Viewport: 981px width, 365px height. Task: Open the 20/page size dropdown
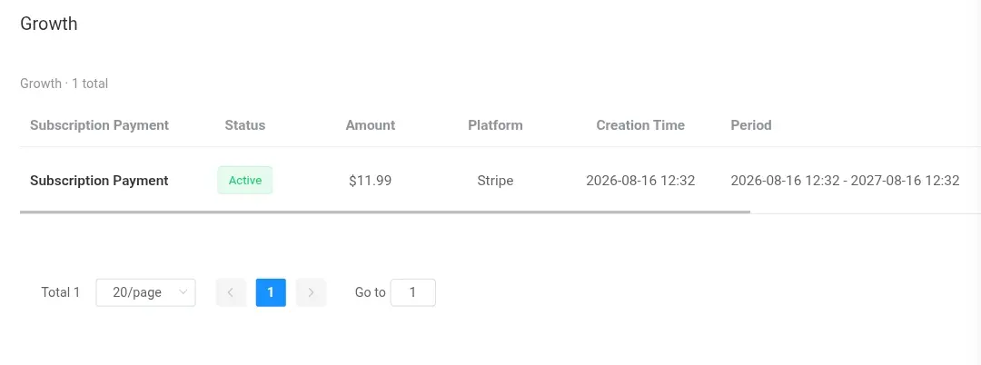(145, 292)
